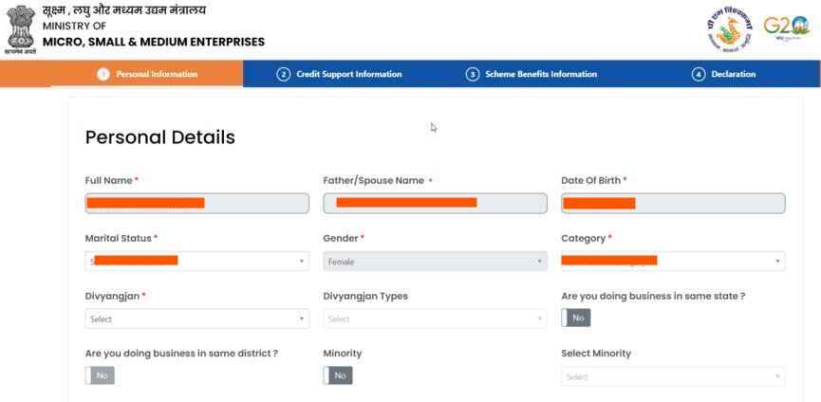Open the Divyangjan dropdown
Viewport: 821px width, 402px height.
pyautogui.click(x=196, y=319)
